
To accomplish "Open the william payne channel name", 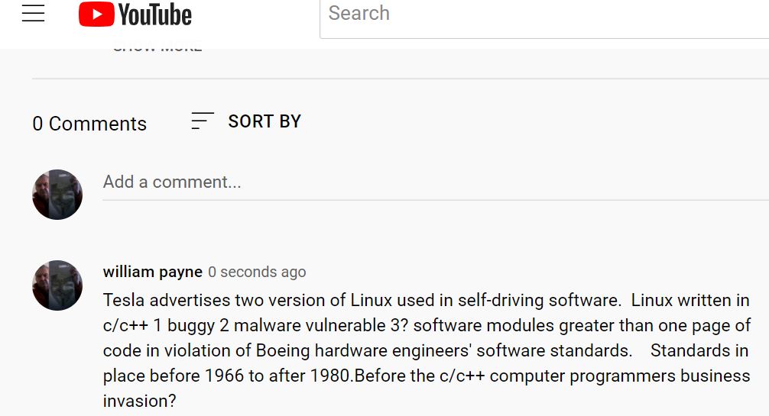I will pos(153,272).
